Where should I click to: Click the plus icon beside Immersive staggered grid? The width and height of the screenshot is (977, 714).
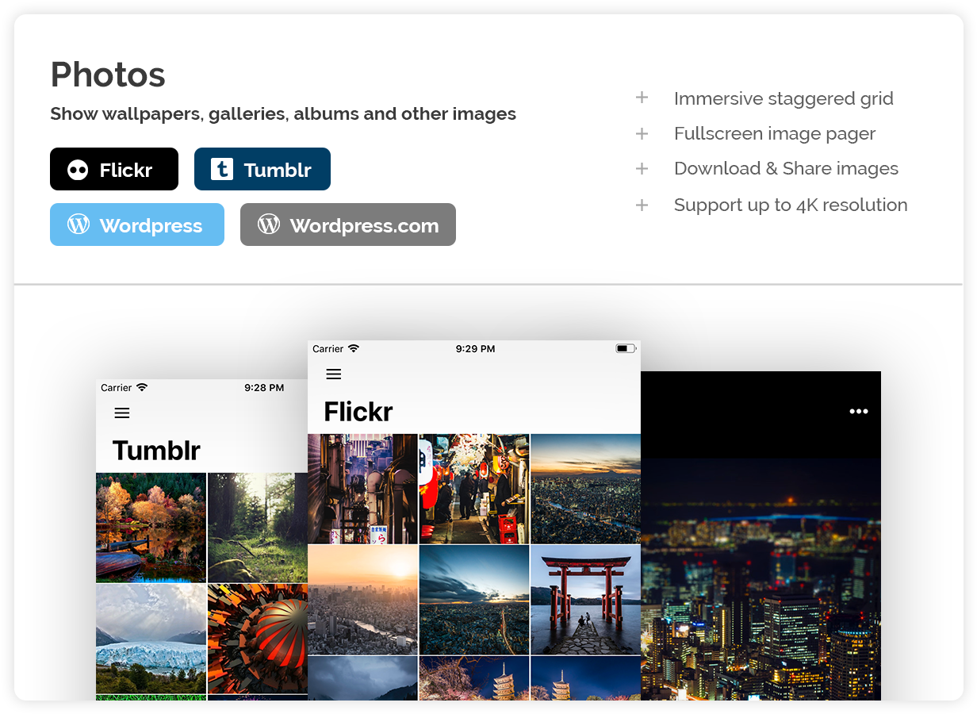(x=642, y=98)
